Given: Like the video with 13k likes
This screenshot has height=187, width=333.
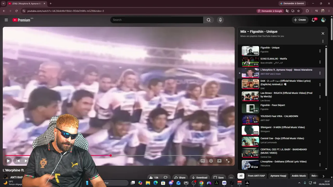Looking at the screenshot, I should 154,178.
